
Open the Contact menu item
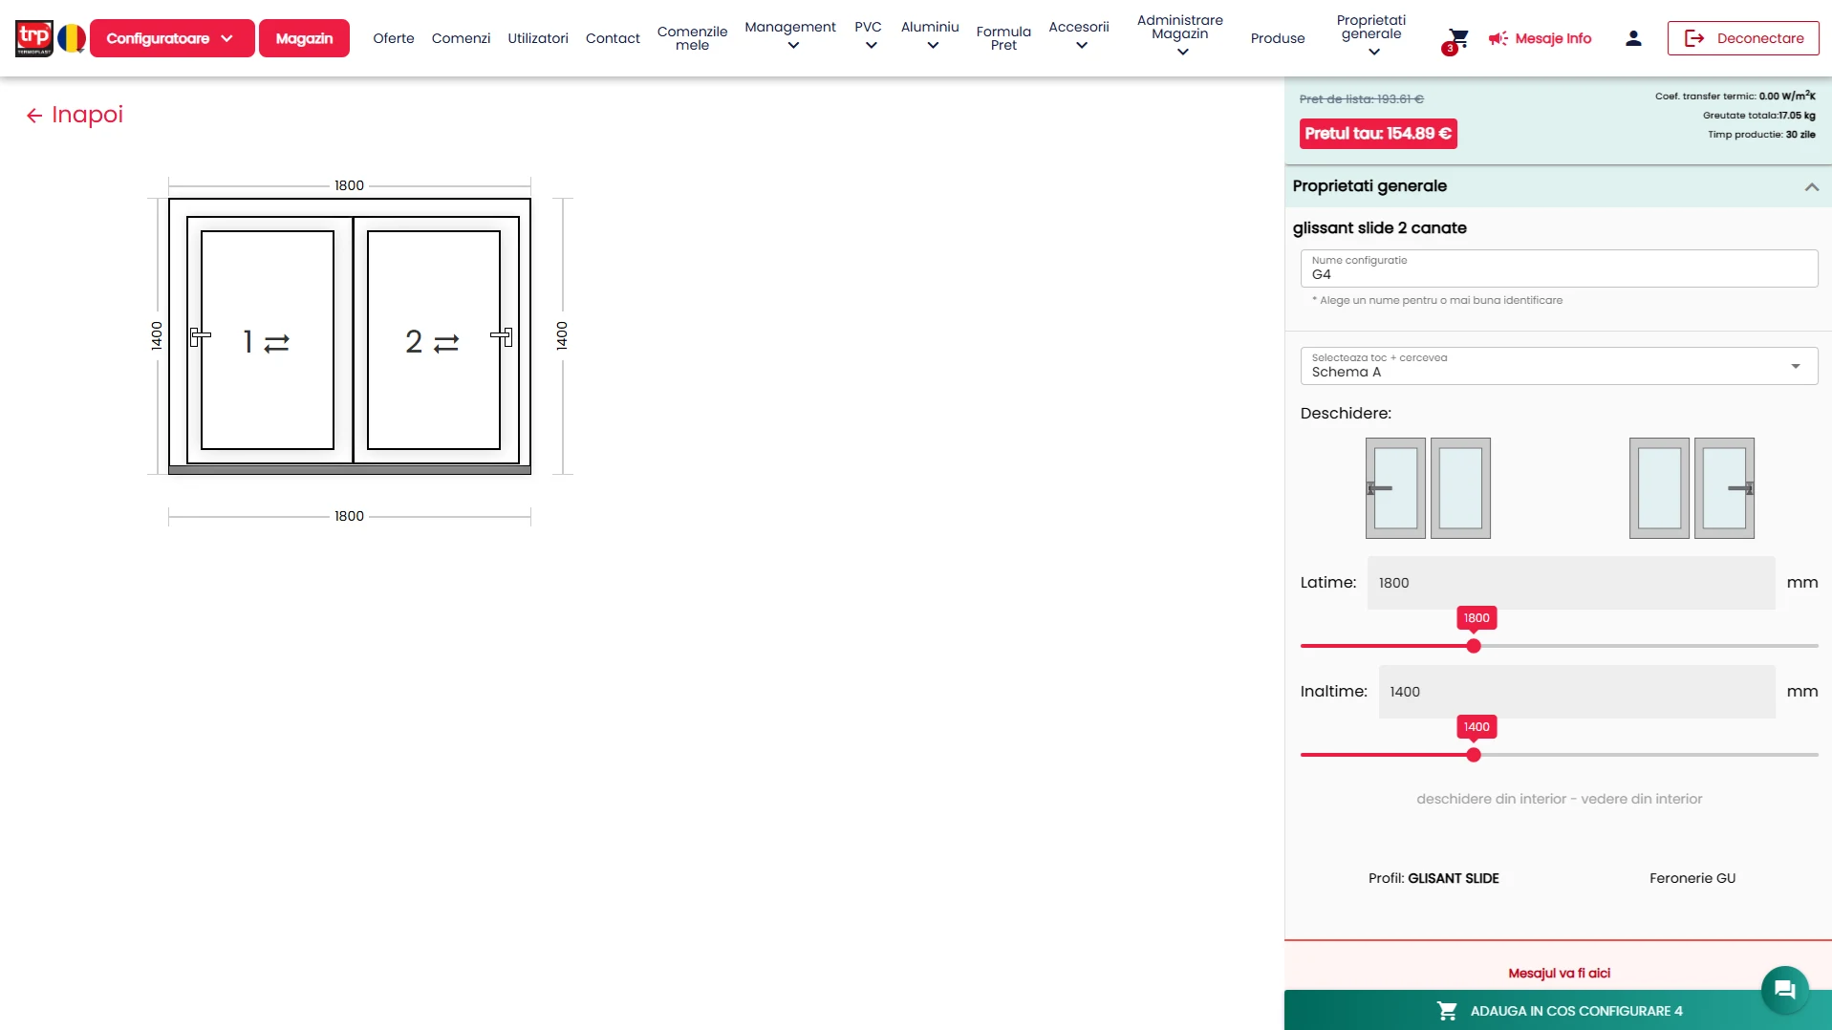click(613, 38)
